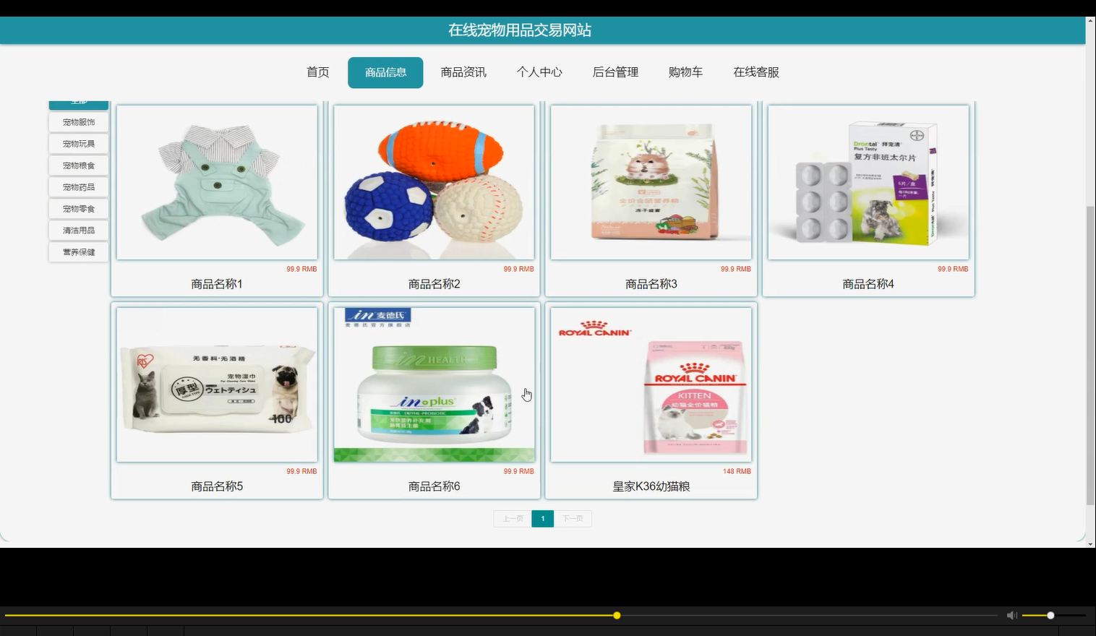The height and width of the screenshot is (636, 1096).
Task: Select the 宠物粮食 category filter
Action: pyautogui.click(x=77, y=165)
